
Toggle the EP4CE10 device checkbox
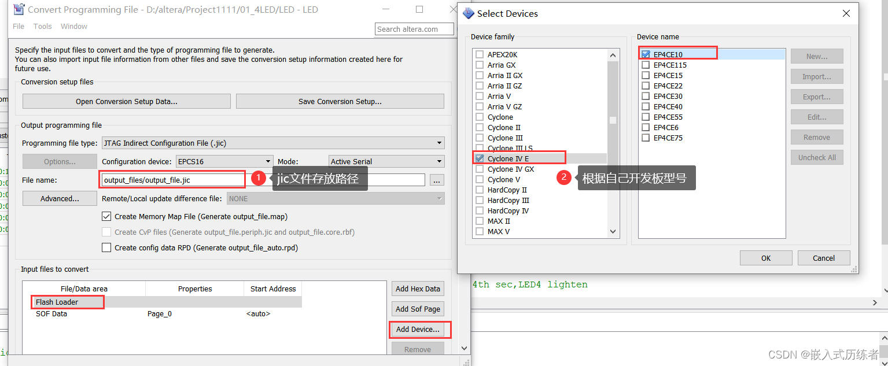coord(646,54)
